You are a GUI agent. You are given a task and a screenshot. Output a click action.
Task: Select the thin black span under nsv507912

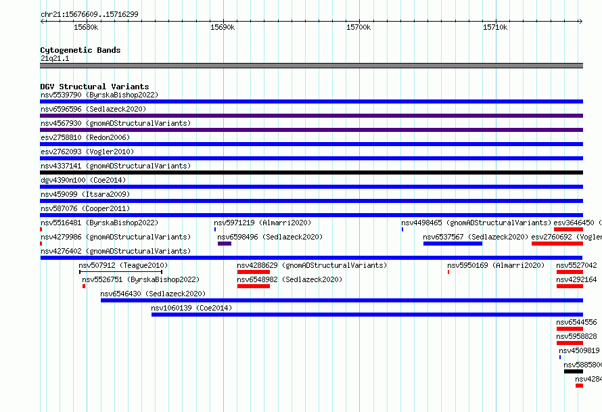tap(120, 272)
